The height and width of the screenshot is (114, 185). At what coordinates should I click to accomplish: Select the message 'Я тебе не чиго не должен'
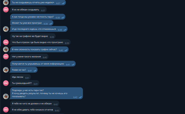click(35, 104)
